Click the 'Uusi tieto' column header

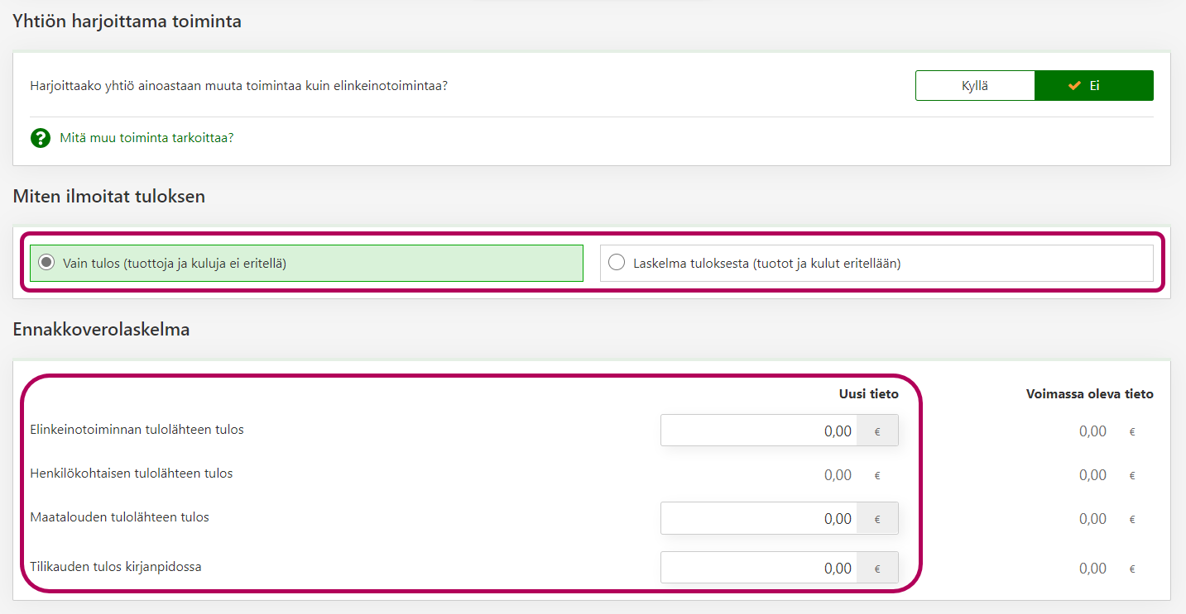[x=868, y=394]
